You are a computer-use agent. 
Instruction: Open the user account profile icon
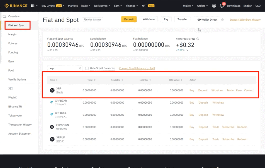point(214,6)
